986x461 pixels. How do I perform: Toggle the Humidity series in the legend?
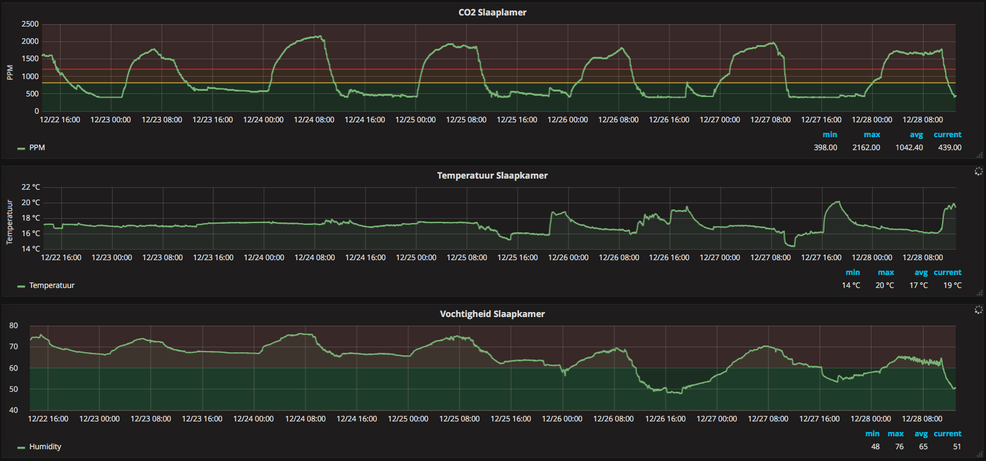coord(45,447)
